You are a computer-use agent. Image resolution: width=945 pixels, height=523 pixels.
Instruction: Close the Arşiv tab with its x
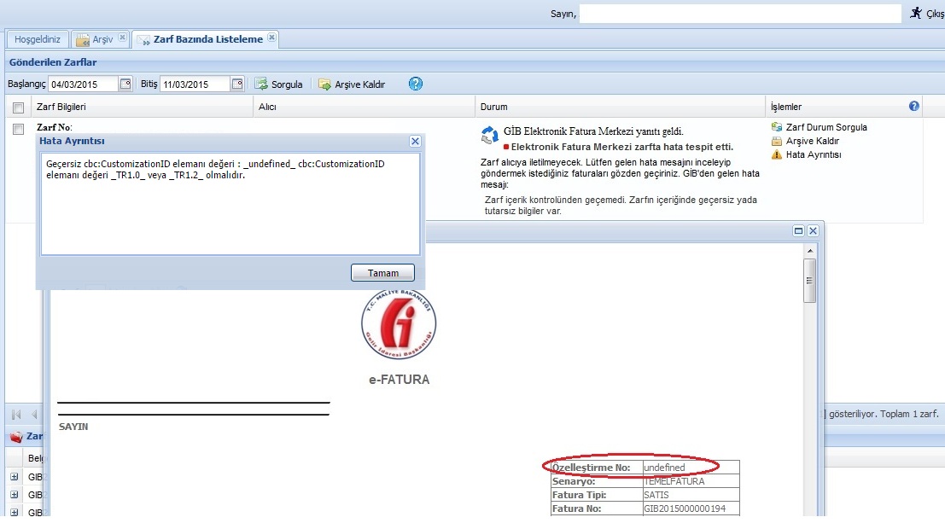pyautogui.click(x=122, y=38)
